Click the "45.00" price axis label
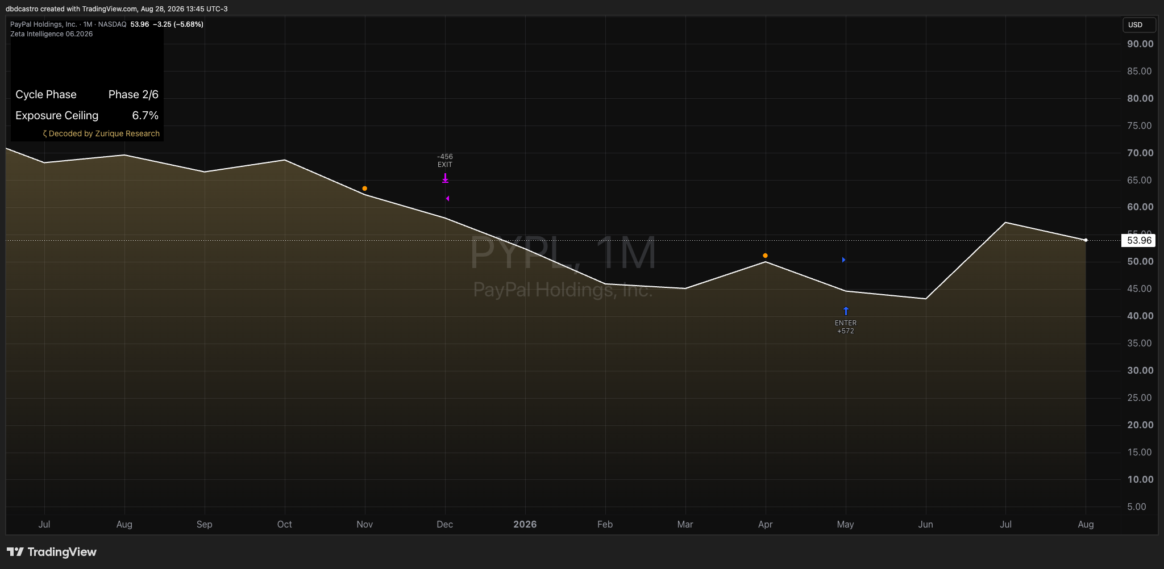Image resolution: width=1164 pixels, height=569 pixels. 1140,288
